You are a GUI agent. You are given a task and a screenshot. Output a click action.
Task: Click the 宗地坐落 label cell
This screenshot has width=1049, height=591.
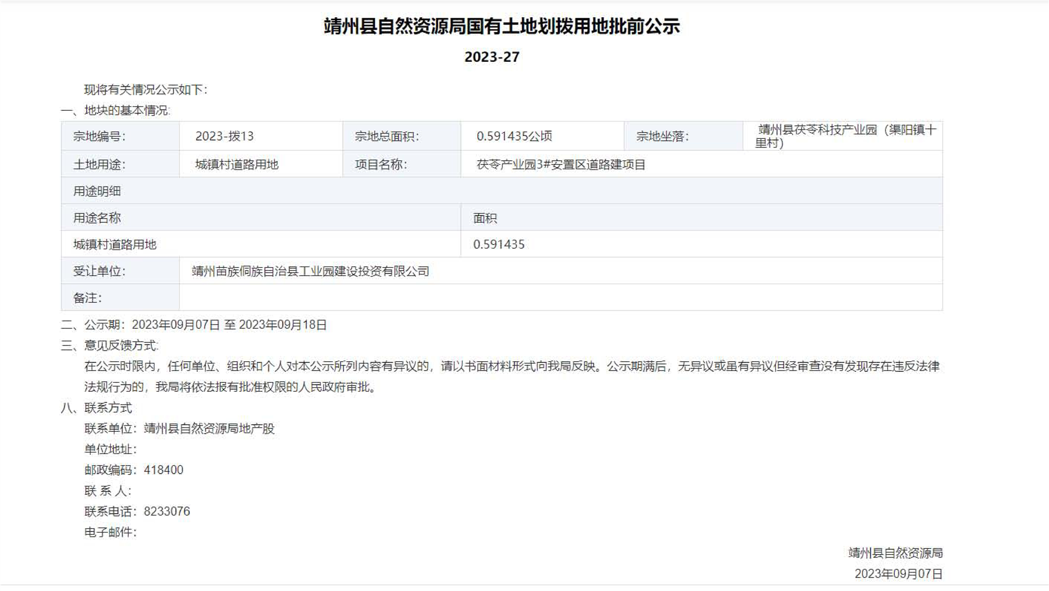(x=684, y=136)
